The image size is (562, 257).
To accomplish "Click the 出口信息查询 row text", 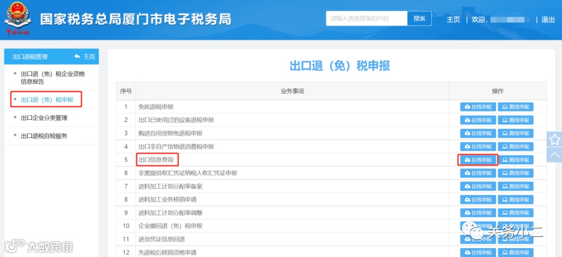I will [x=156, y=160].
